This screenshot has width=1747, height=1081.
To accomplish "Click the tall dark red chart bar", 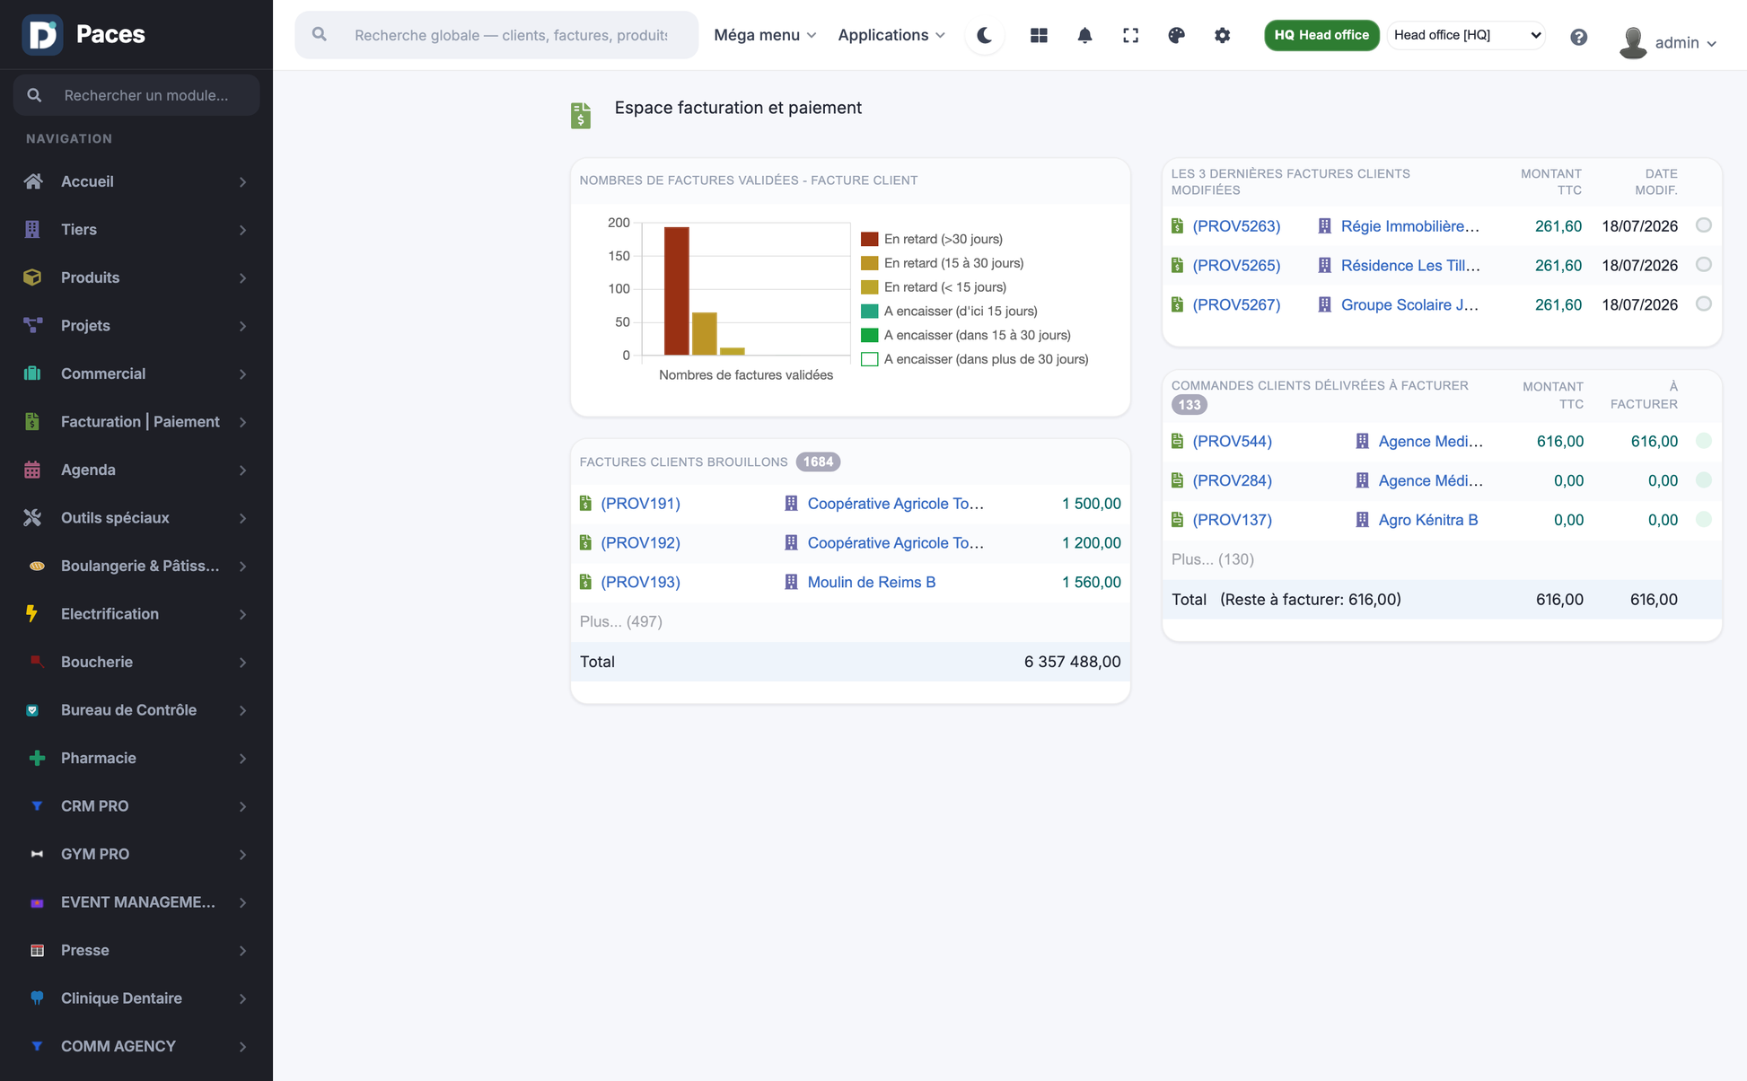I will 676,291.
